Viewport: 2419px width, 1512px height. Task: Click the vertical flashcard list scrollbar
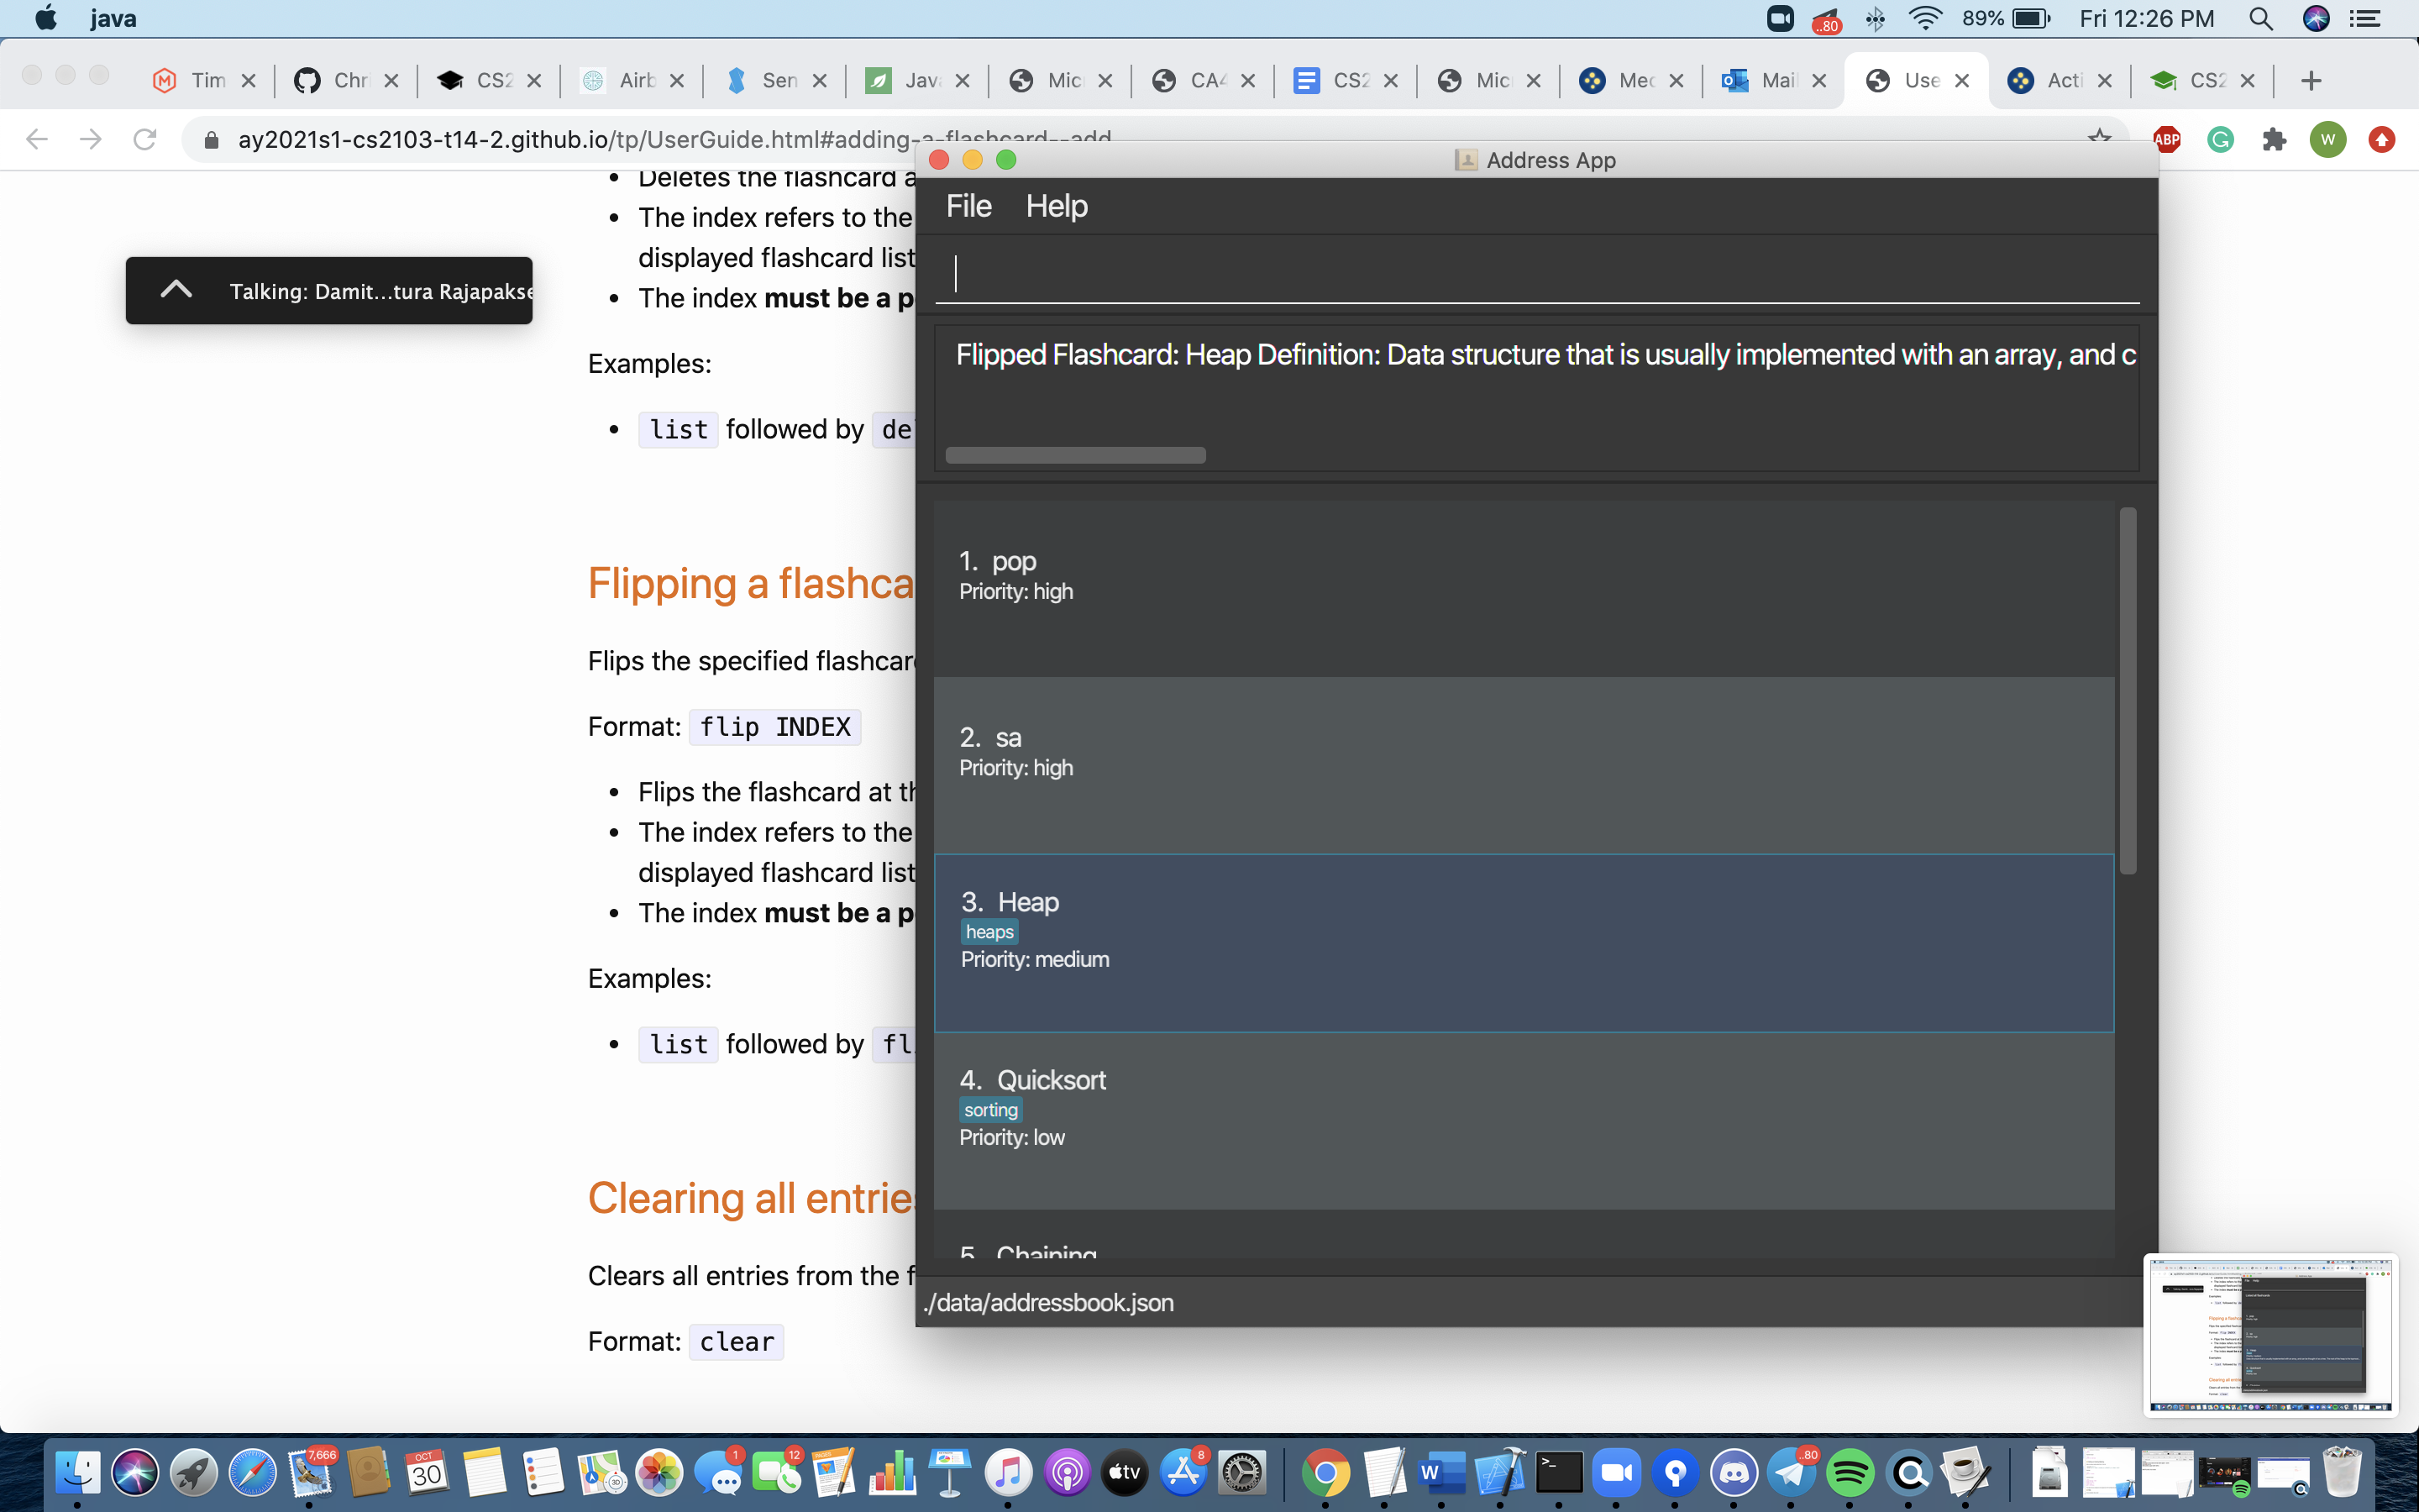2127,690
